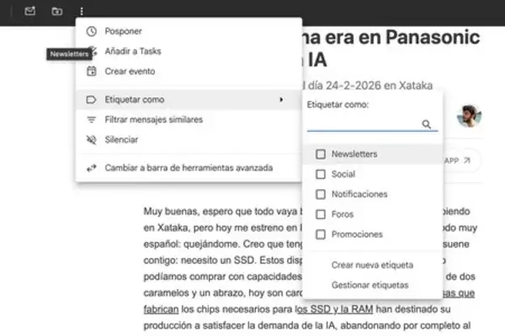The height and width of the screenshot is (336, 505).
Task: Click the Promociones label name text
Action: point(357,234)
